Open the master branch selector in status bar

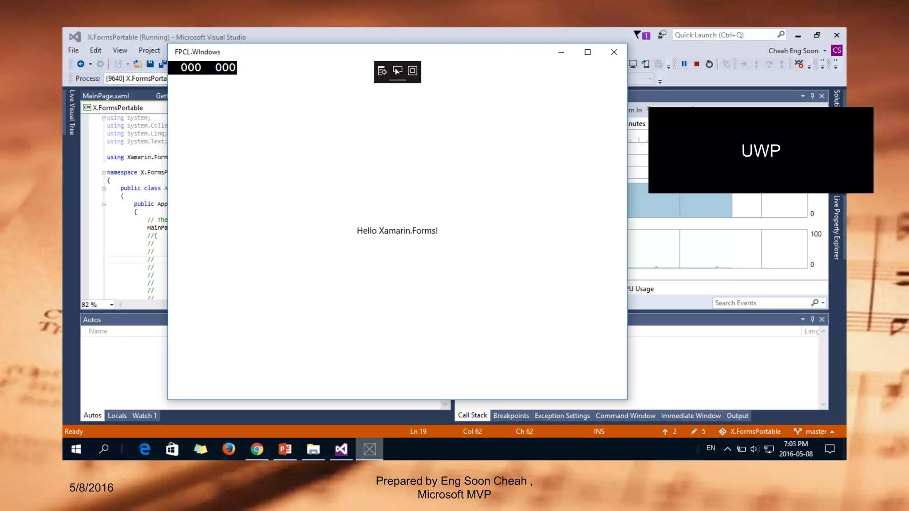tap(814, 432)
